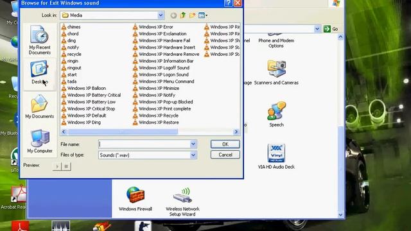411x231 pixels.
Task: Select Windows XP Battery Low sound
Action: [x=89, y=101]
